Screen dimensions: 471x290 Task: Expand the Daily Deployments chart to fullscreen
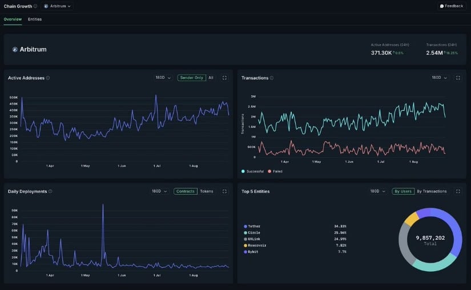coord(224,191)
